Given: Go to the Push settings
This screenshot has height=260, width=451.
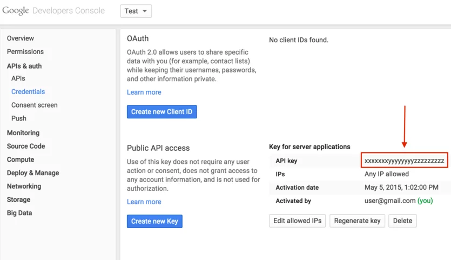Looking at the screenshot, I should [19, 118].
